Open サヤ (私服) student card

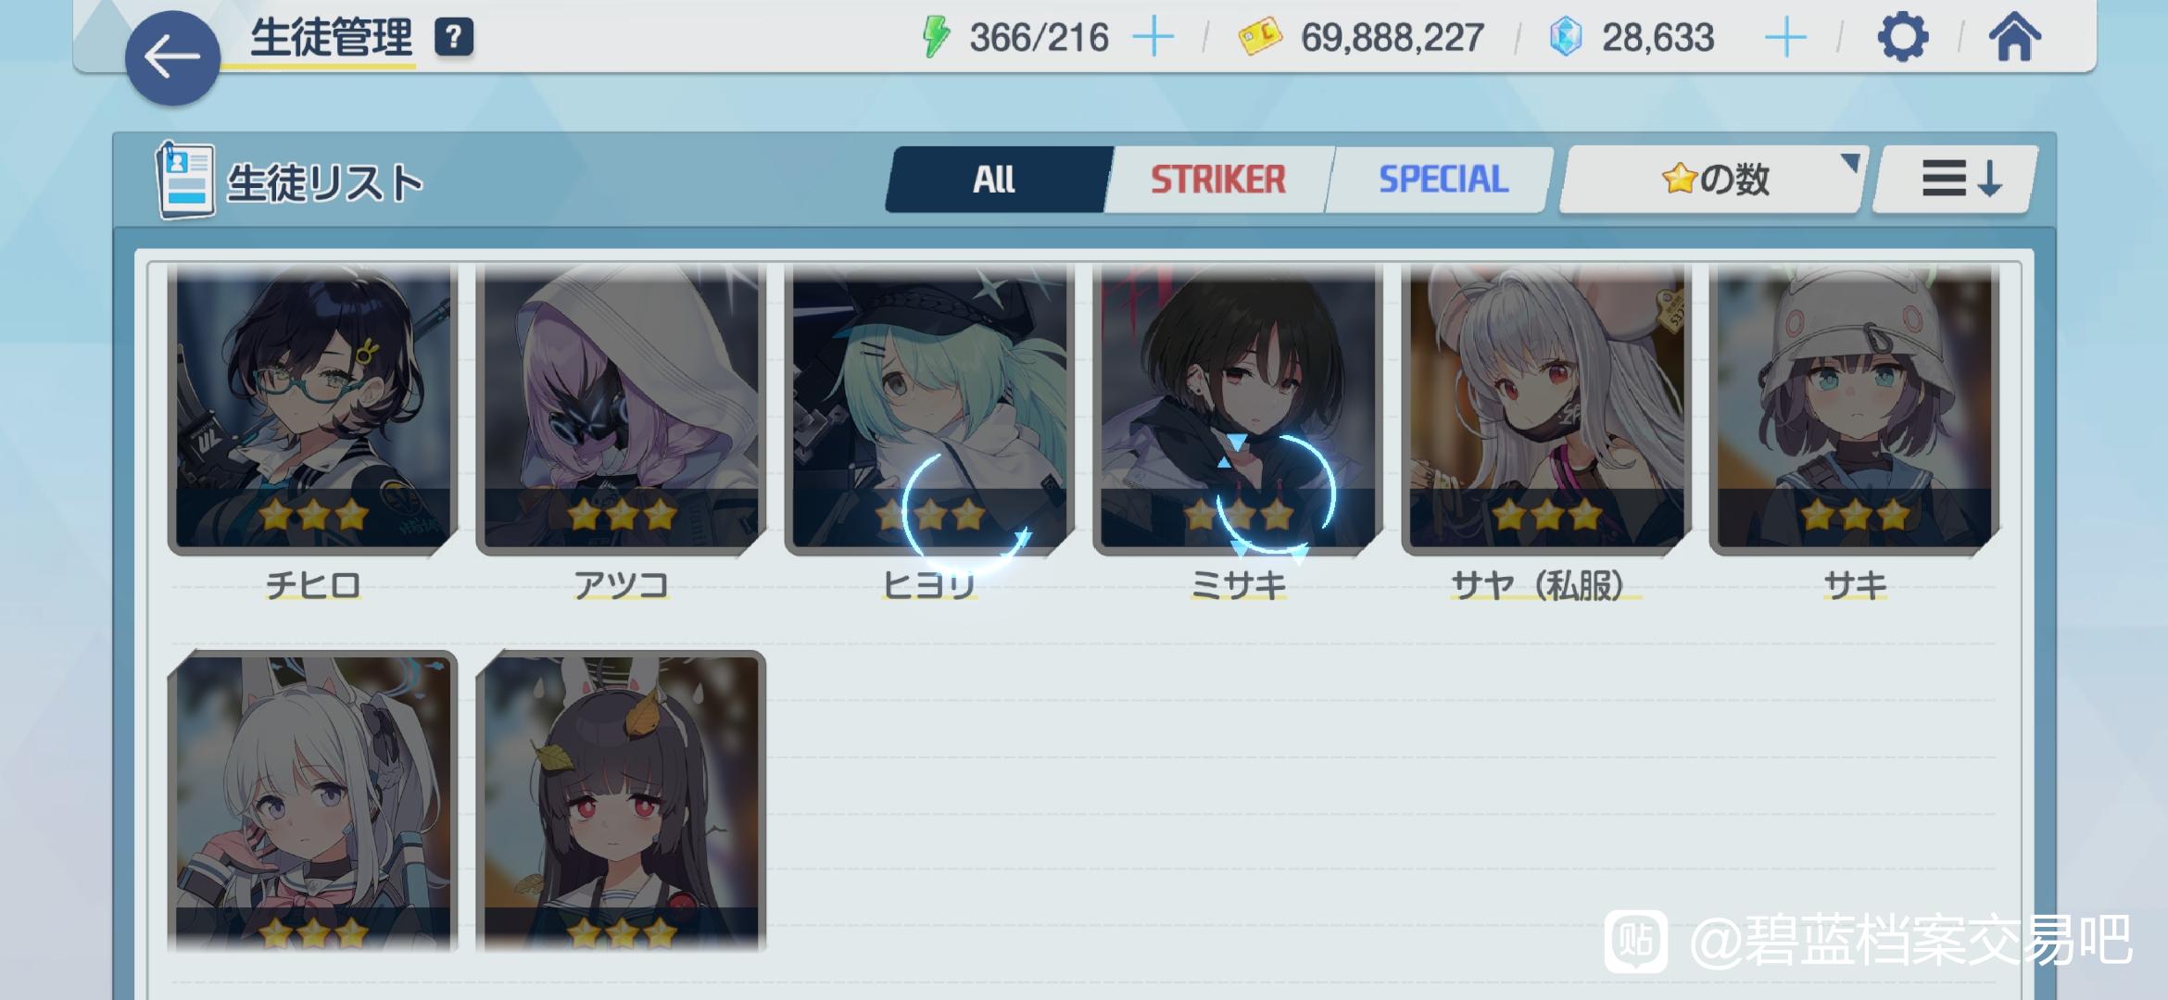(1546, 410)
